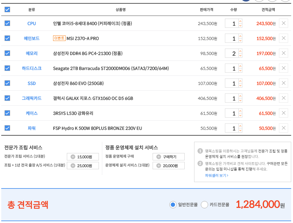Uncheck the 하드디스크 row checkbox
The height and width of the screenshot is (223, 293).
pos(7,68)
